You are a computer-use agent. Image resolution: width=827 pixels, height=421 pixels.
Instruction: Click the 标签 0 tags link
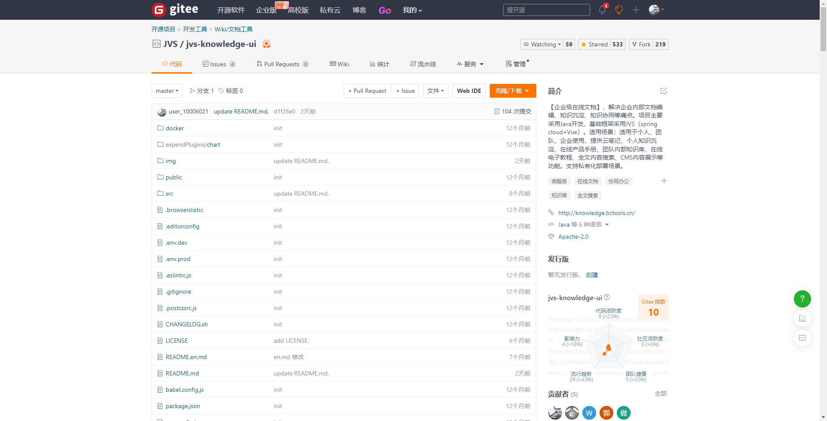click(231, 91)
